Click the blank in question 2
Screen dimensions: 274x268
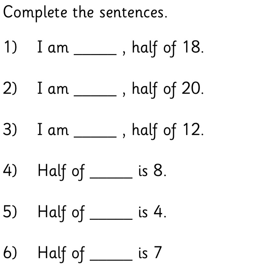95,96
